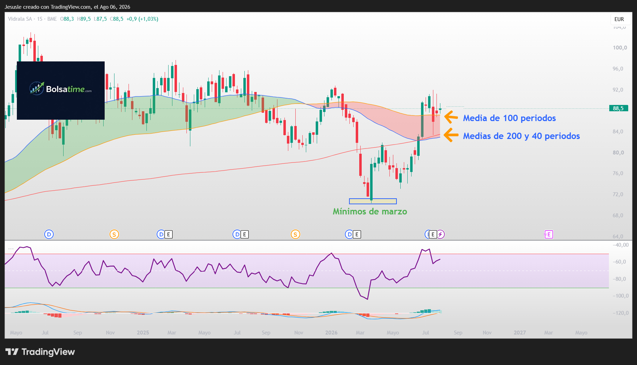637x365 pixels.
Task: Click the 2027 year label on time axis
Action: (x=520, y=333)
